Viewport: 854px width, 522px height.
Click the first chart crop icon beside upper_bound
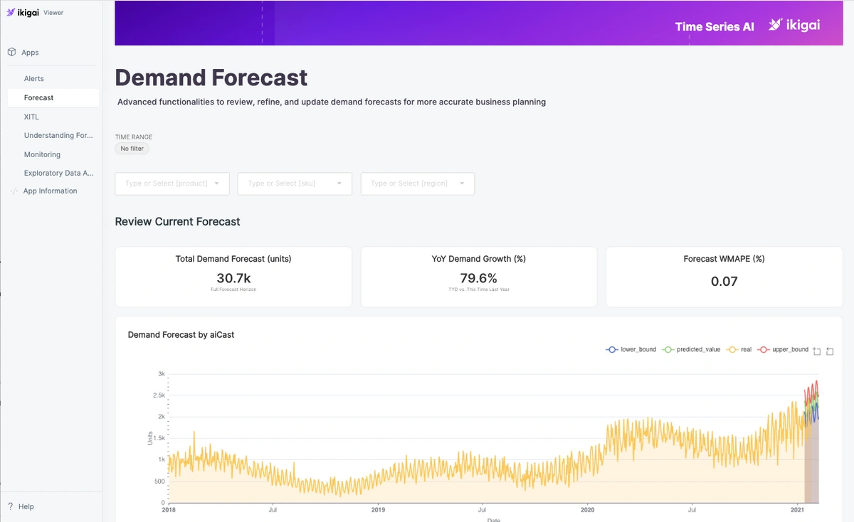click(x=817, y=351)
